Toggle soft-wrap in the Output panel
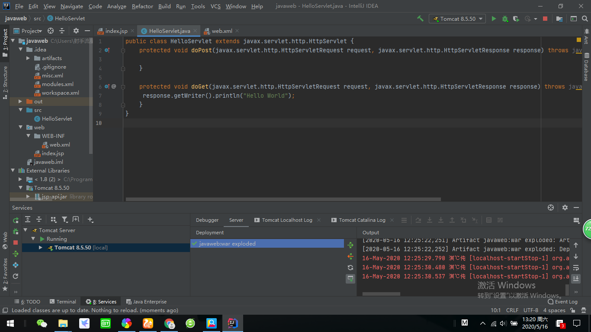The image size is (591, 332). [x=576, y=268]
